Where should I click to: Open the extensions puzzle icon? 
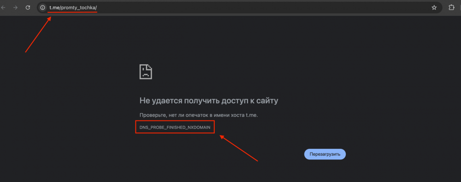click(x=451, y=8)
